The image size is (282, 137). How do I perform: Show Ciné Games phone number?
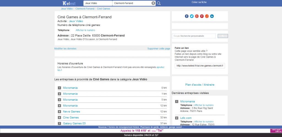(85, 30)
